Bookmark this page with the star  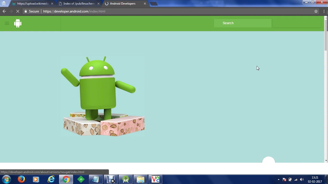(x=316, y=11)
